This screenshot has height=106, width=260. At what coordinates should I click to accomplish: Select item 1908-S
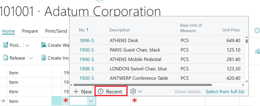click(x=87, y=69)
